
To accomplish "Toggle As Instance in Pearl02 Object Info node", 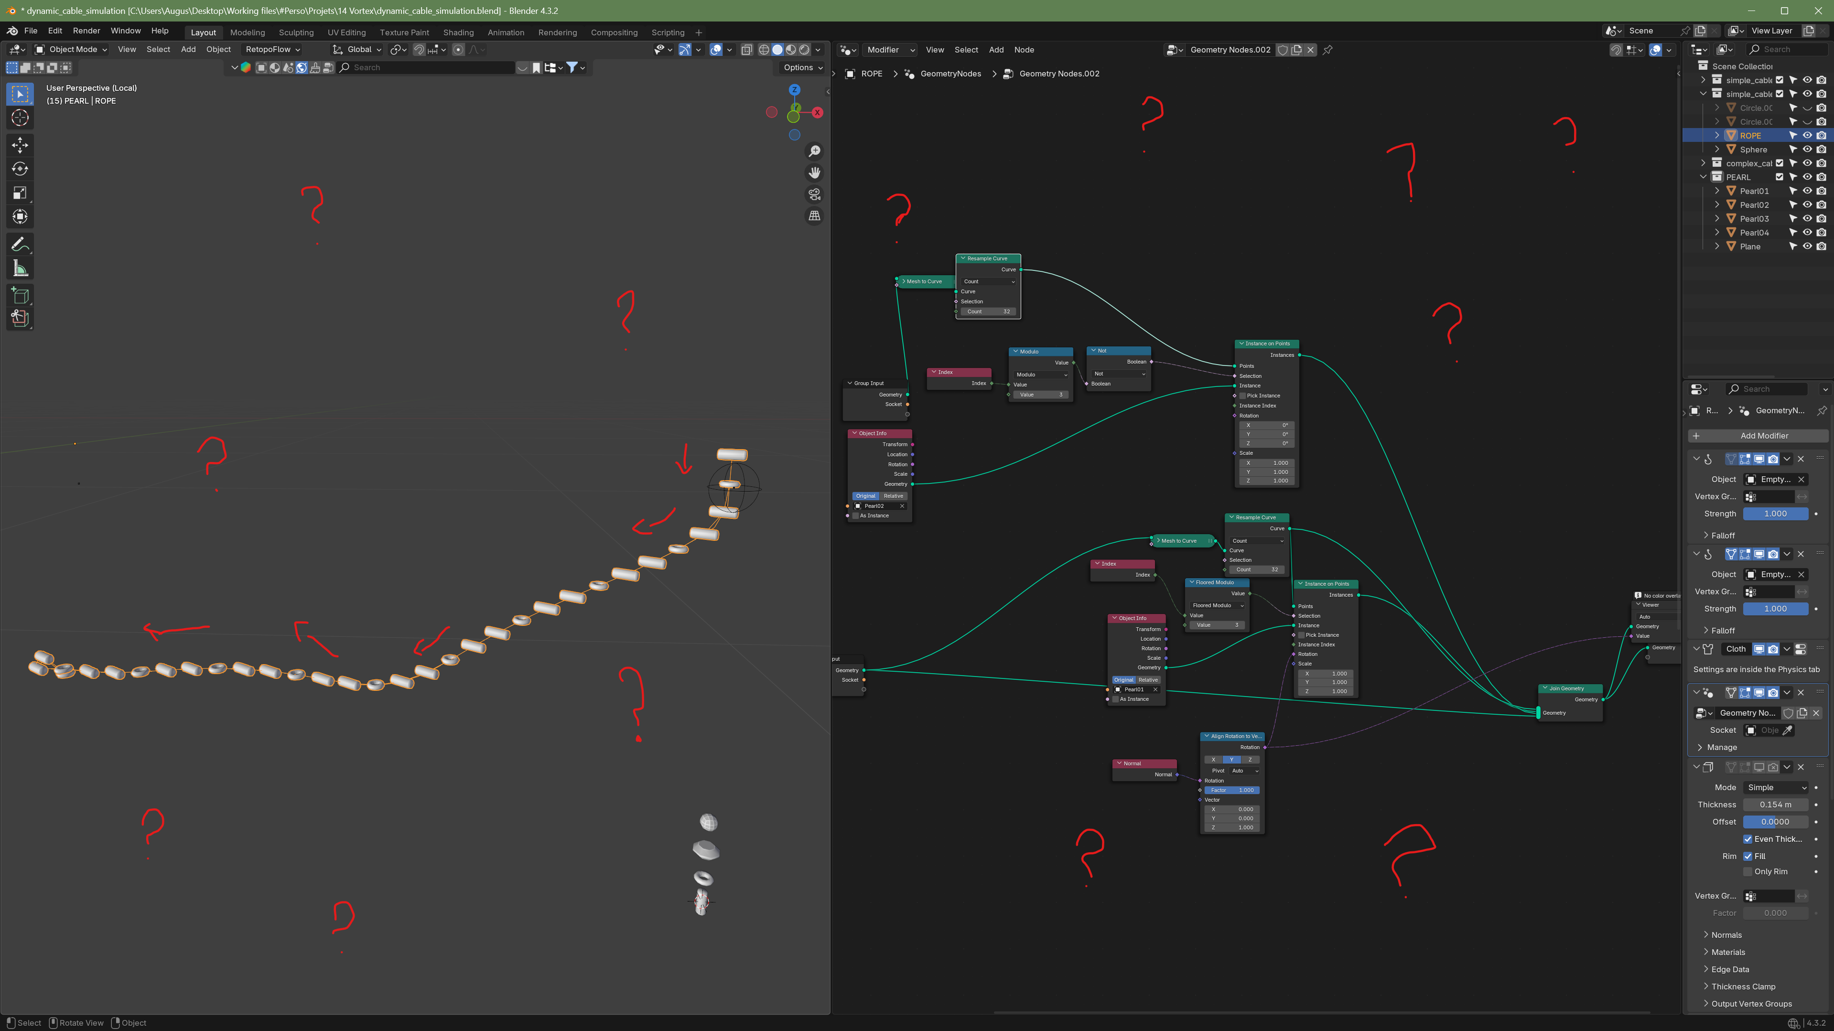I will pos(856,515).
